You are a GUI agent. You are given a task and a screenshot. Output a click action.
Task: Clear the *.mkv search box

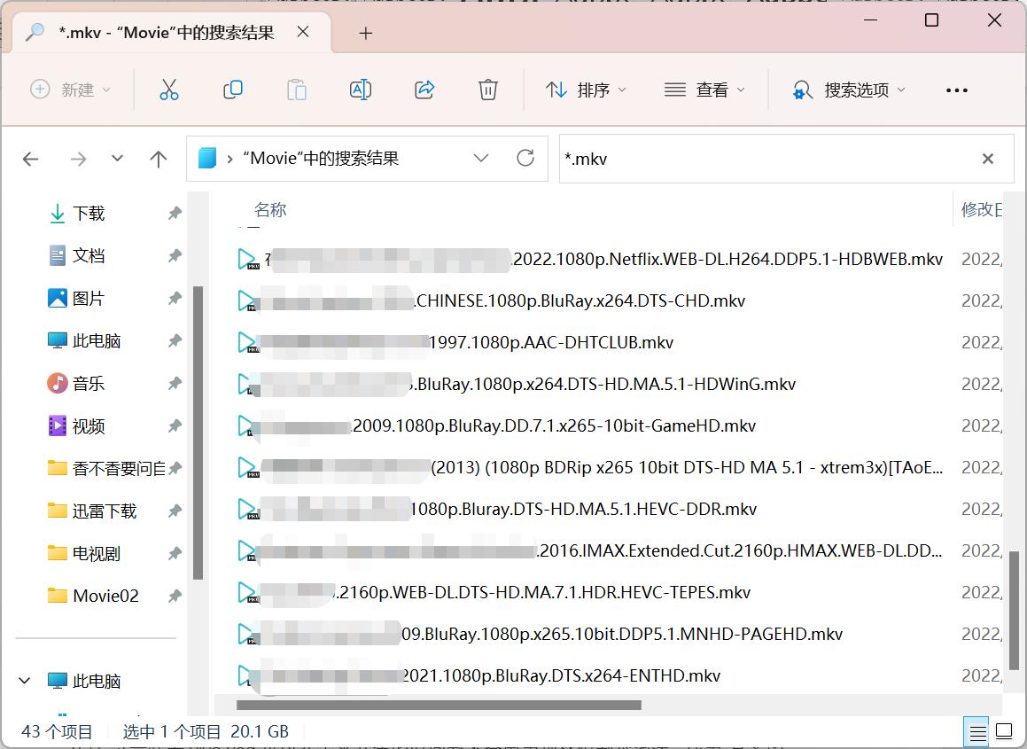click(x=987, y=159)
